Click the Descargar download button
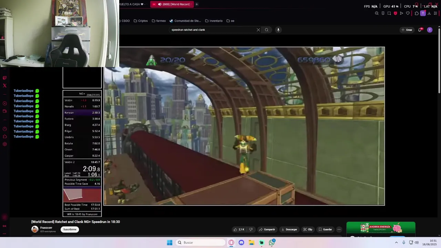Screen dimensions: 441x248 click(x=289, y=229)
